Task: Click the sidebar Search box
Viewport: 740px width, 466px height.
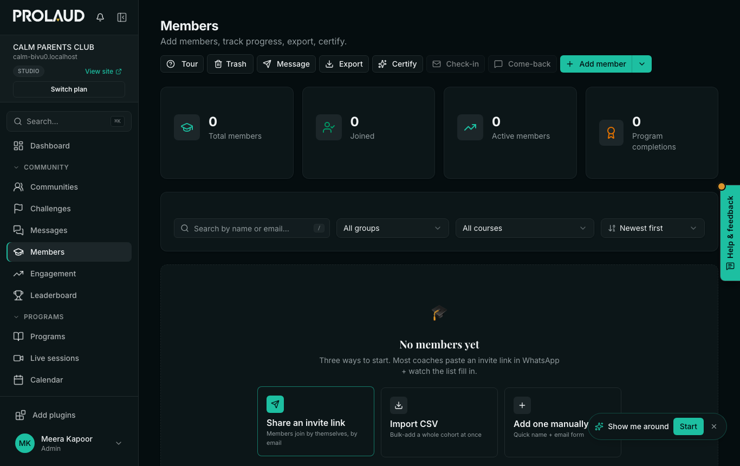Action: [69, 121]
